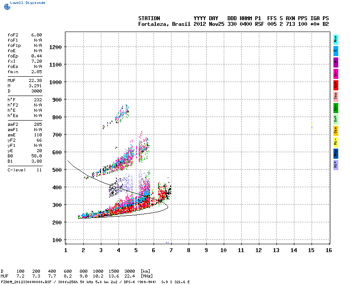Screen dimensions: 351x285
Task: Select the light green Vx+ legend swatch
Action: pos(336,119)
